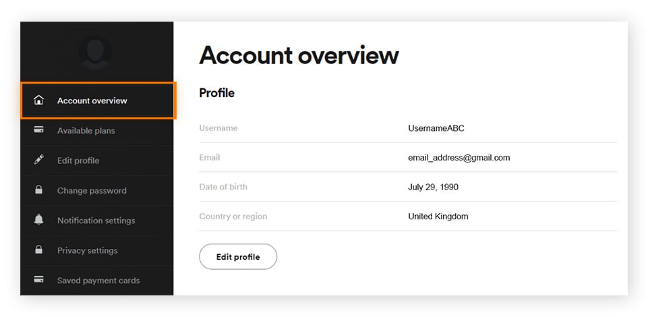Click the lock icon next to Privacy settings
This screenshot has height=317, width=648.
(38, 250)
